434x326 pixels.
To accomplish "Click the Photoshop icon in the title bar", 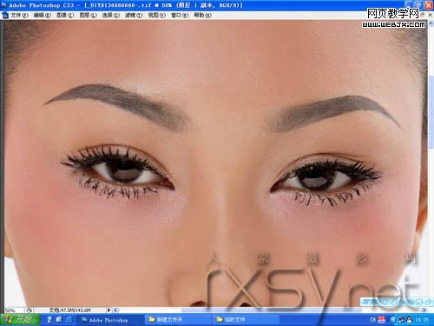I will coord(4,5).
